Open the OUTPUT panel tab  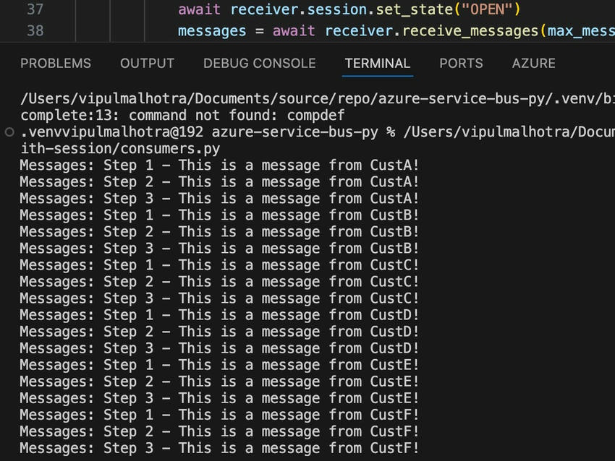(148, 64)
